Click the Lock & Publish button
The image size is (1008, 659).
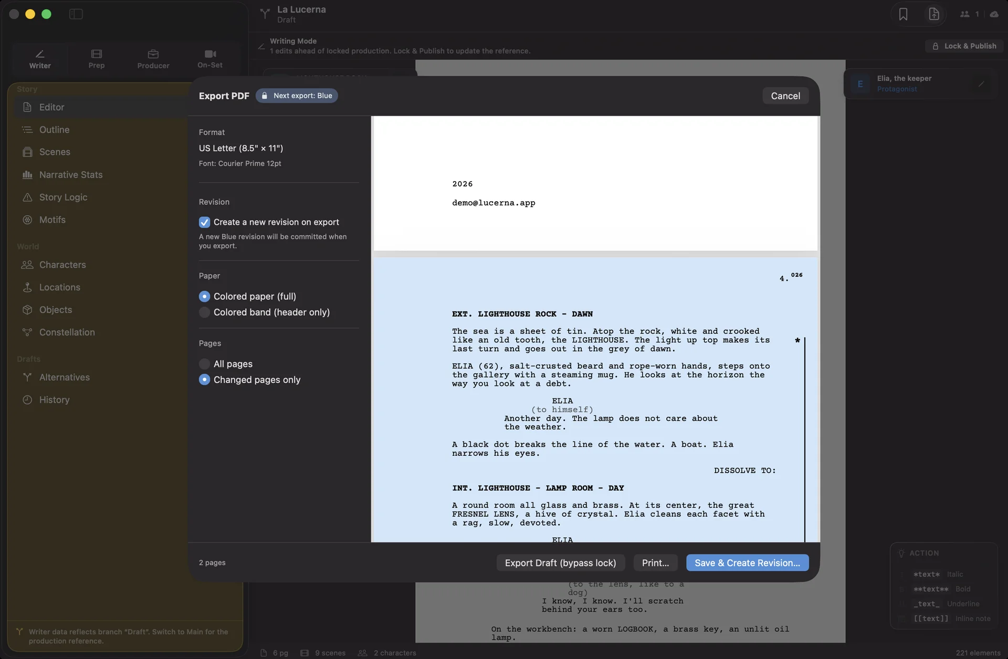point(964,46)
